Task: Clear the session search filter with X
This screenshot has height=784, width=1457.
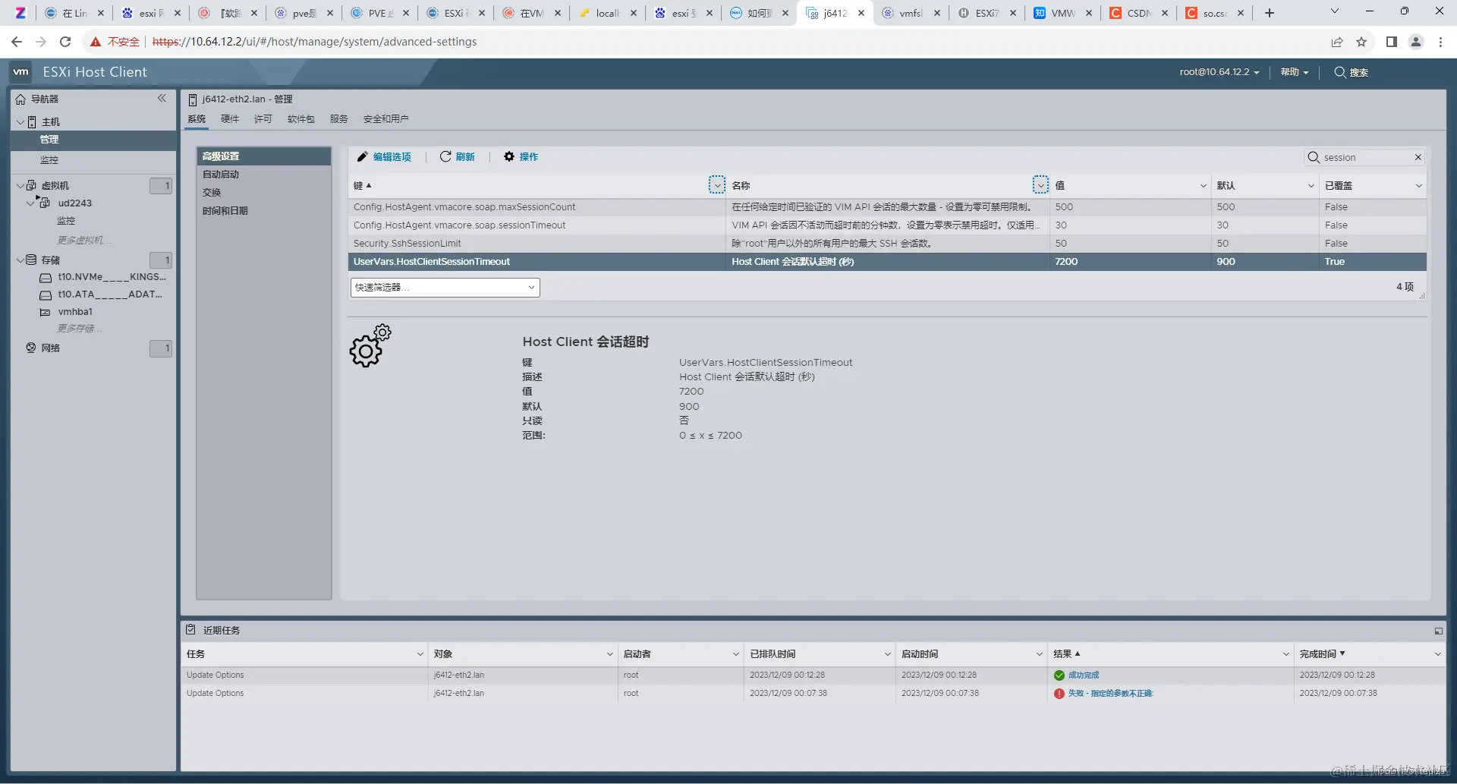Action: point(1418,157)
